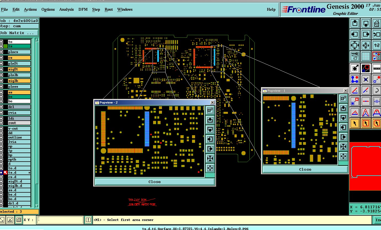
Task: Choose the plain arrow selection tool
Action: 355,123
